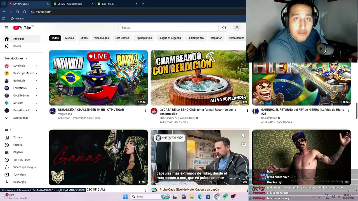Open Playlists icon in the sidebar
The width and height of the screenshot is (358, 201).
tap(7, 152)
